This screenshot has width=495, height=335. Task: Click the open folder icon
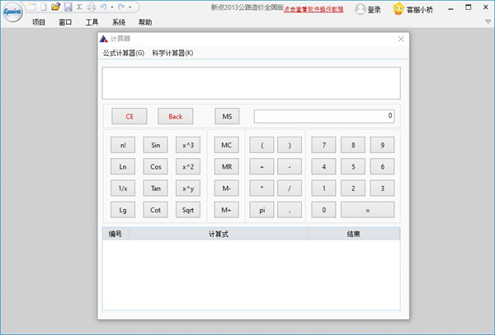coord(55,7)
